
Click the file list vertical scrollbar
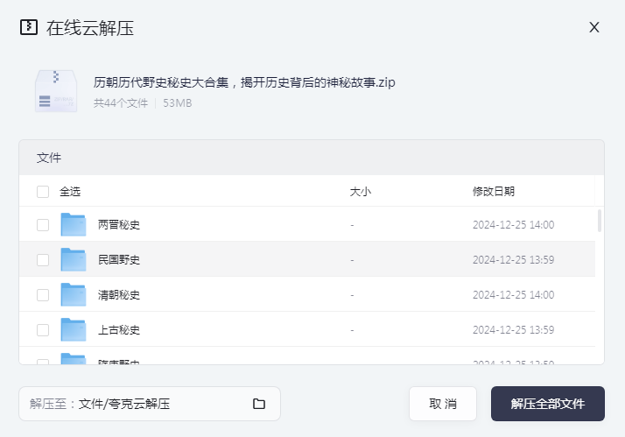coord(600,221)
